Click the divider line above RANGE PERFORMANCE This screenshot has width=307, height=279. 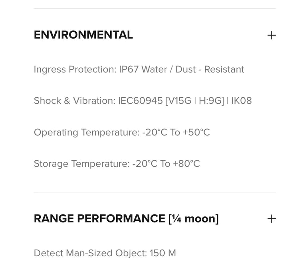tap(154, 192)
